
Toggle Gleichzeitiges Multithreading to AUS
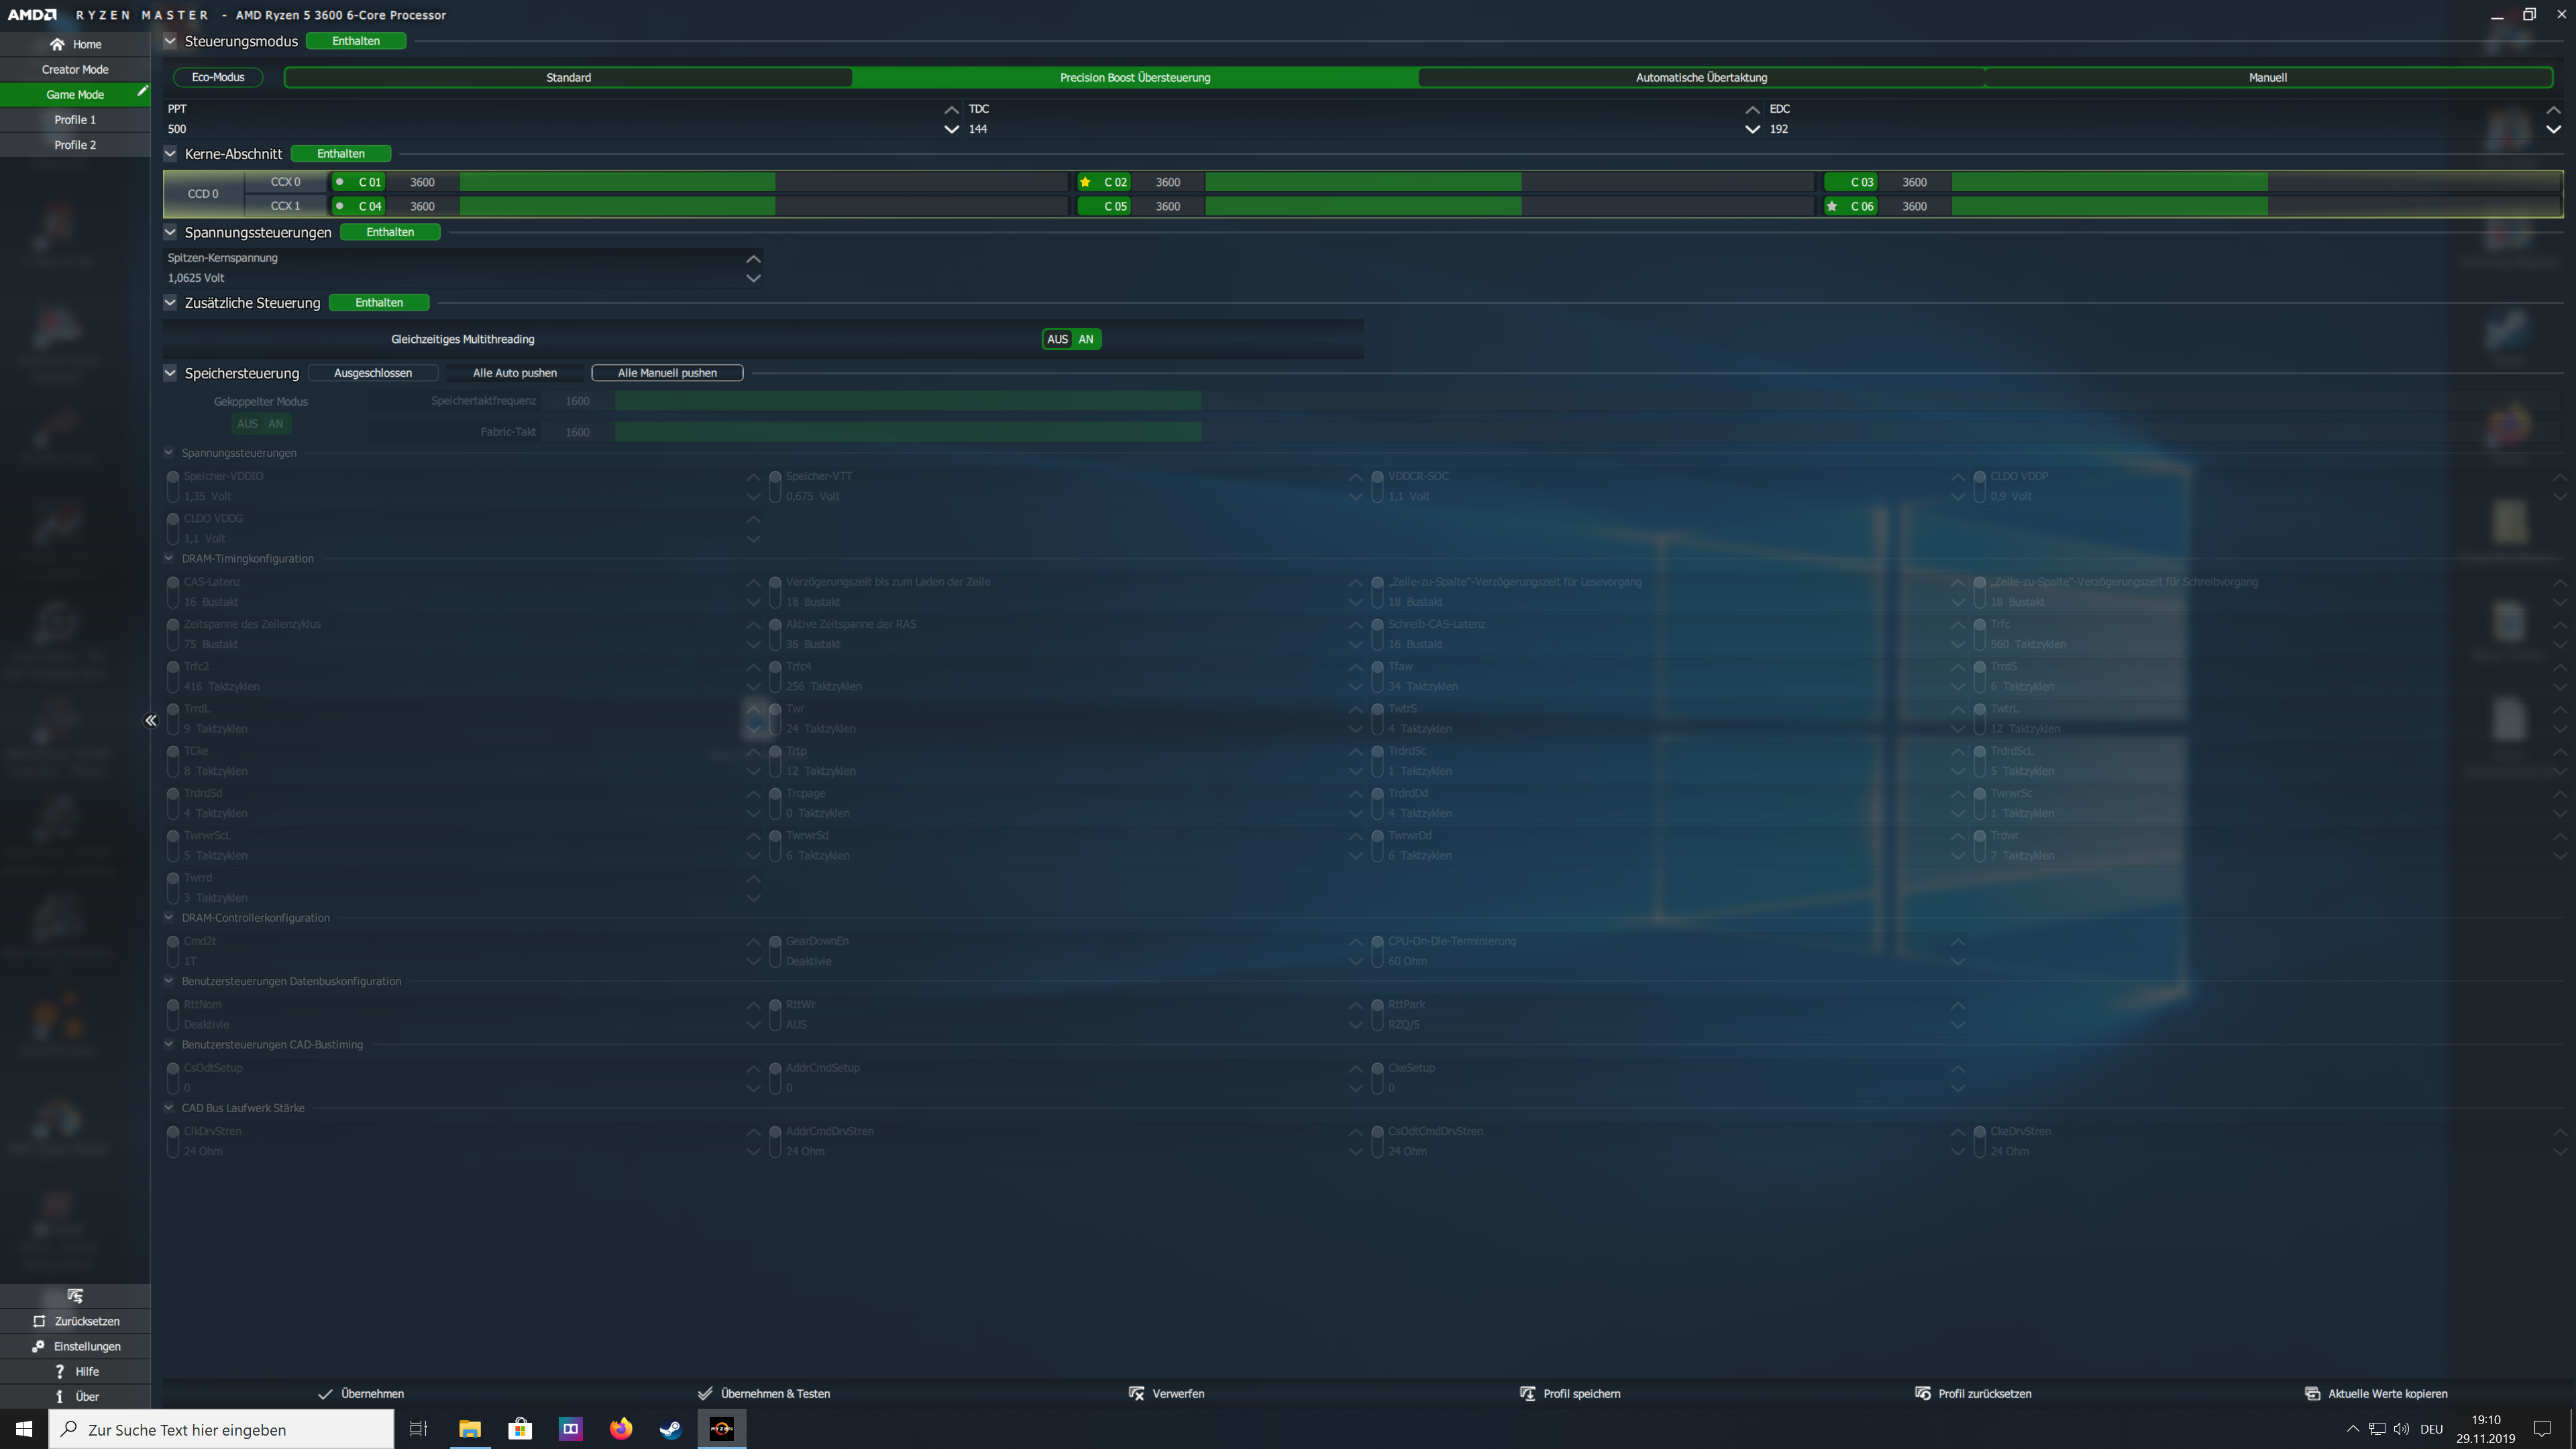coord(1057,339)
